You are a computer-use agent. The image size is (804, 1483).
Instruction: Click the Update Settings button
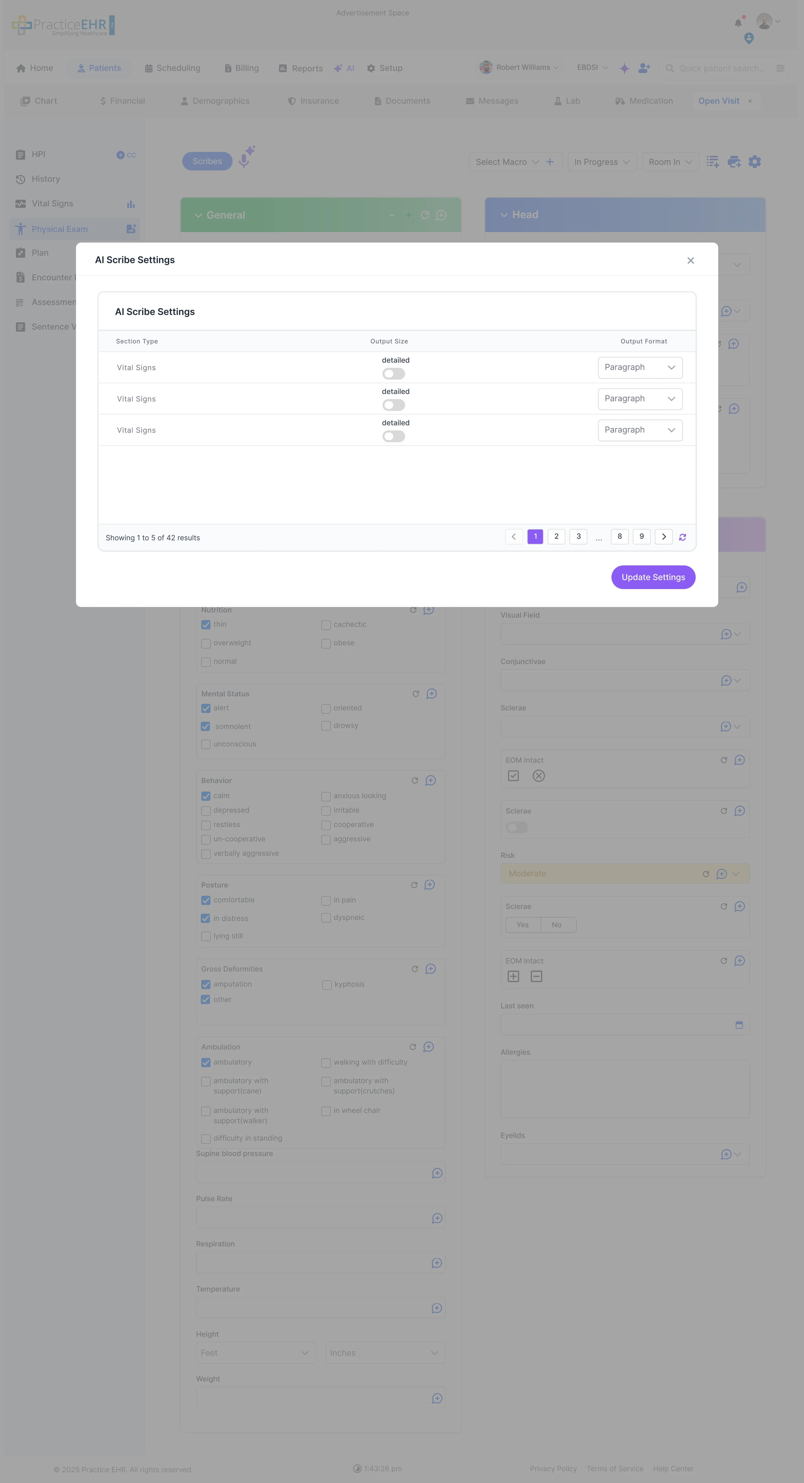(x=653, y=577)
